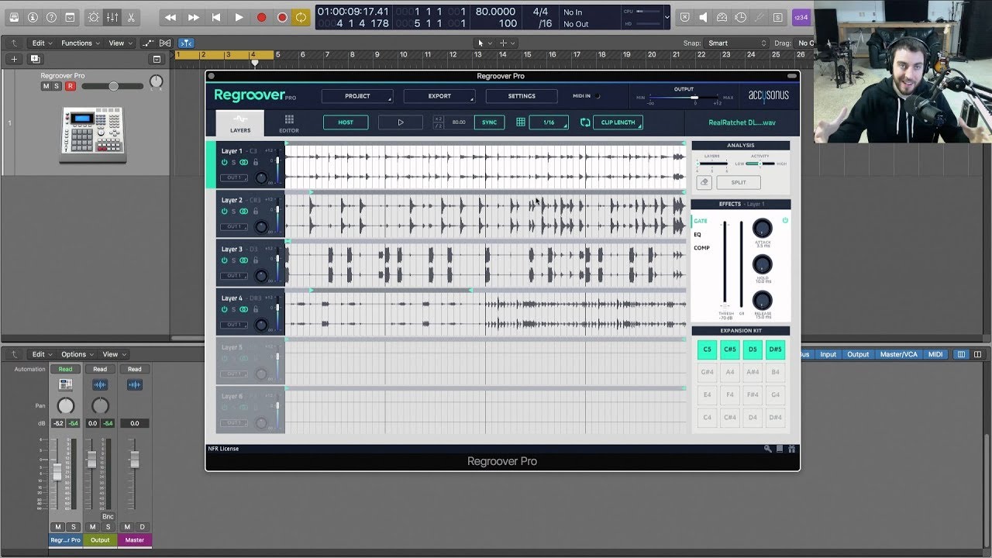Image resolution: width=992 pixels, height=558 pixels.
Task: Click the drum machine track thumbnail
Action: 93,135
